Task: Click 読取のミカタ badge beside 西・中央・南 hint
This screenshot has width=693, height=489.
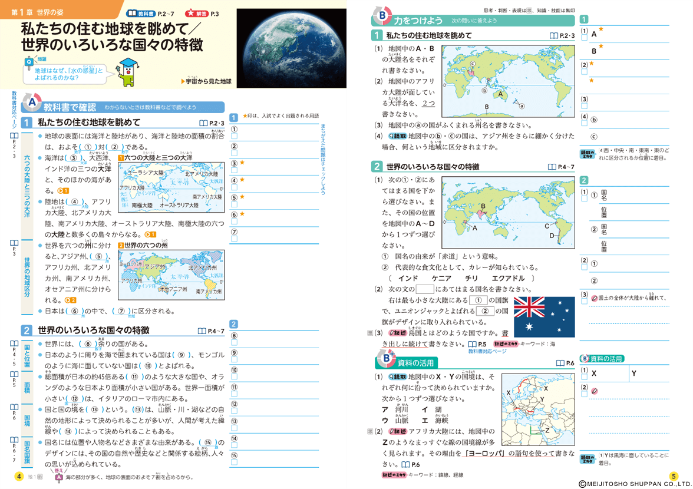Action: (x=588, y=154)
